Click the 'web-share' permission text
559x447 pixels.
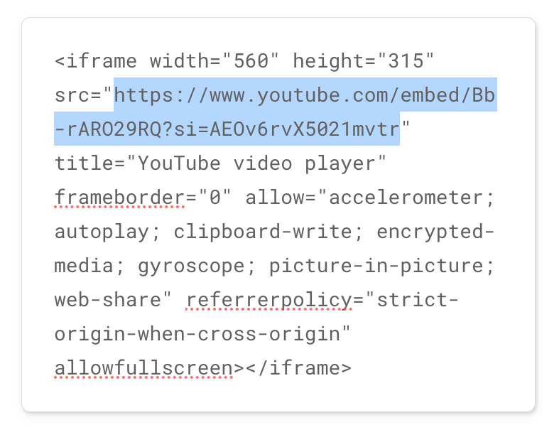pyautogui.click(x=108, y=300)
